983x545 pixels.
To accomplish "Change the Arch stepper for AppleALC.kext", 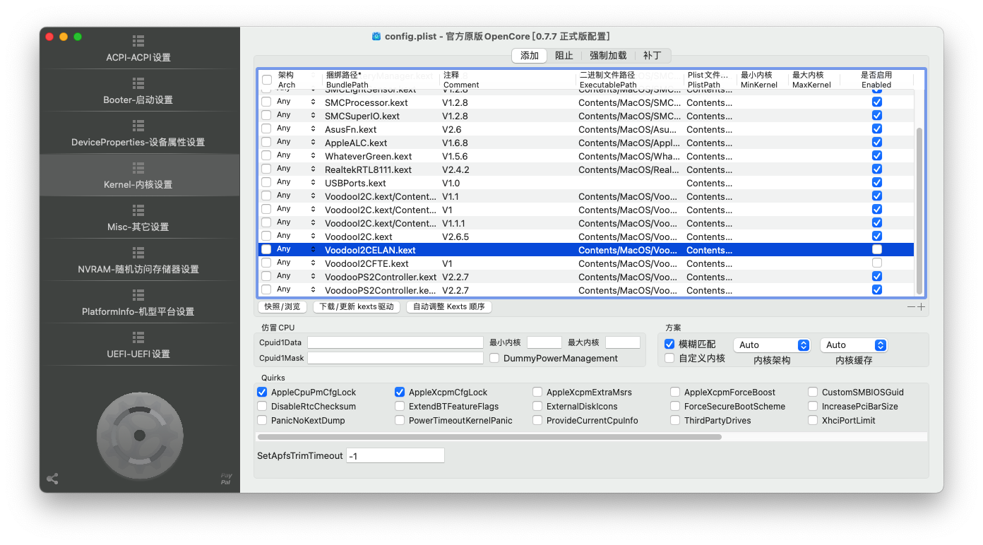I will click(x=314, y=143).
